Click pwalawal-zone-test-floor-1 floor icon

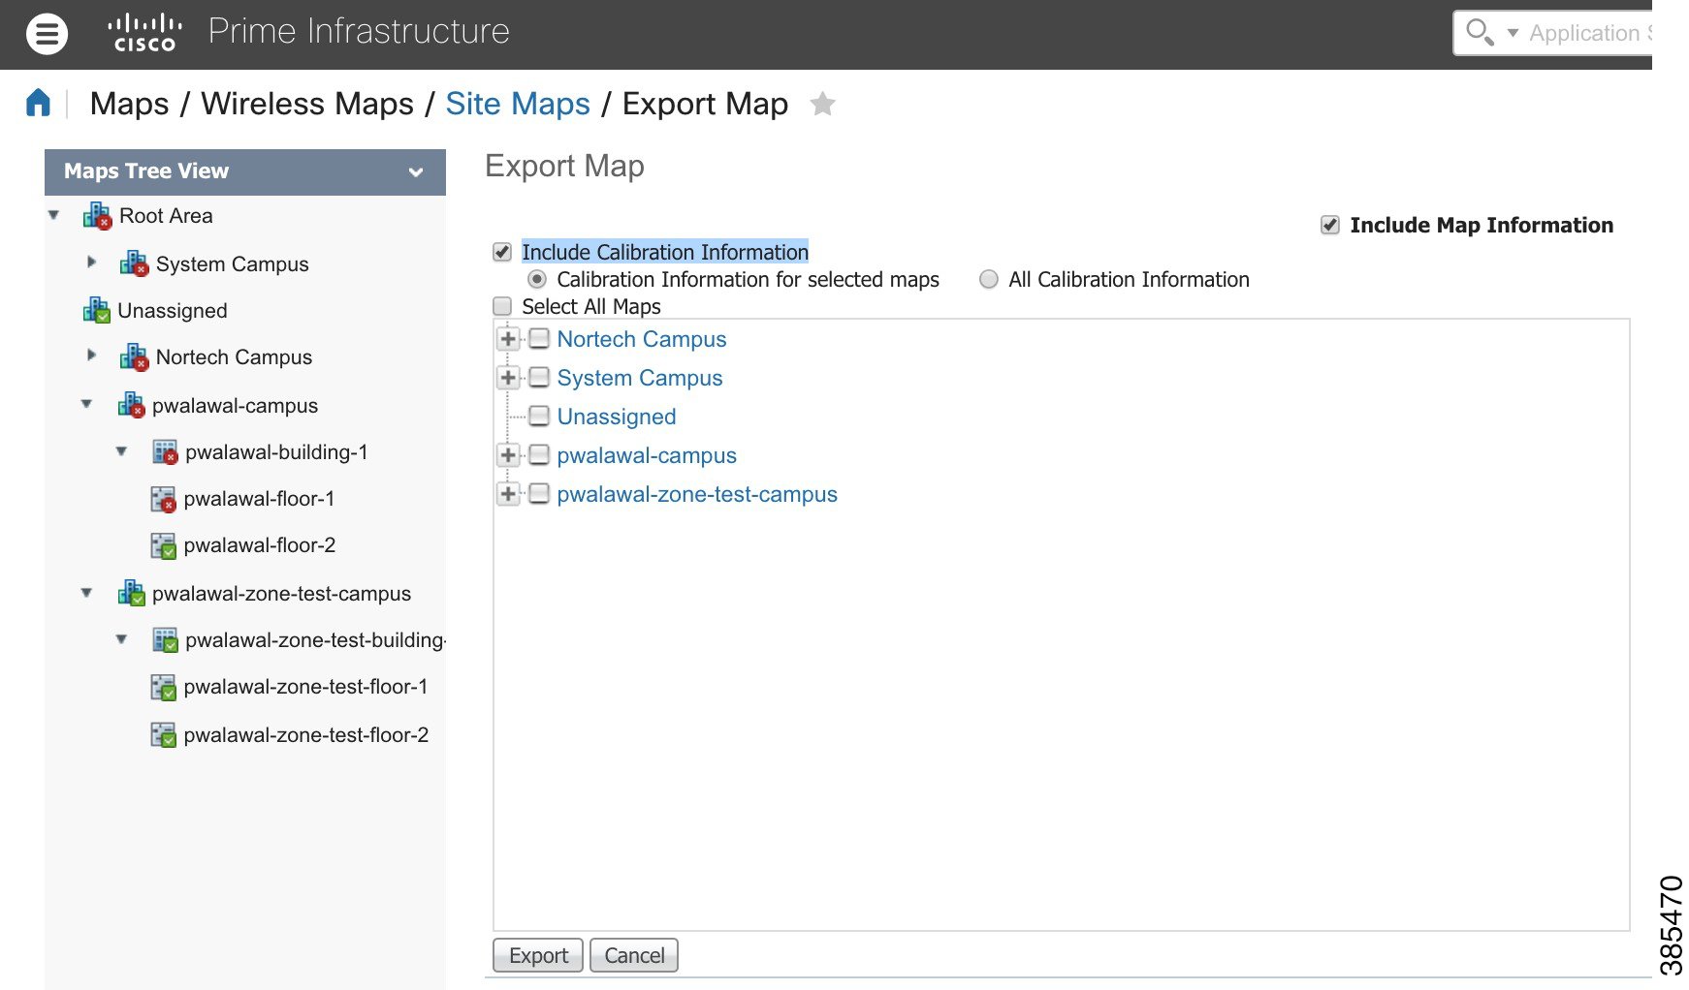[163, 687]
